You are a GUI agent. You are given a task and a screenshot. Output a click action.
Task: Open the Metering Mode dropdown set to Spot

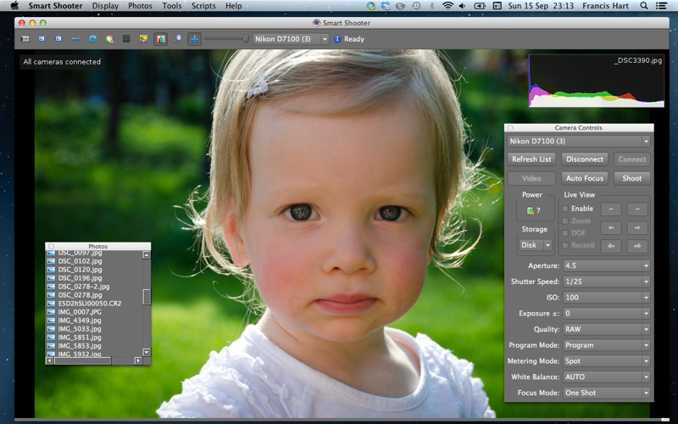tap(606, 360)
